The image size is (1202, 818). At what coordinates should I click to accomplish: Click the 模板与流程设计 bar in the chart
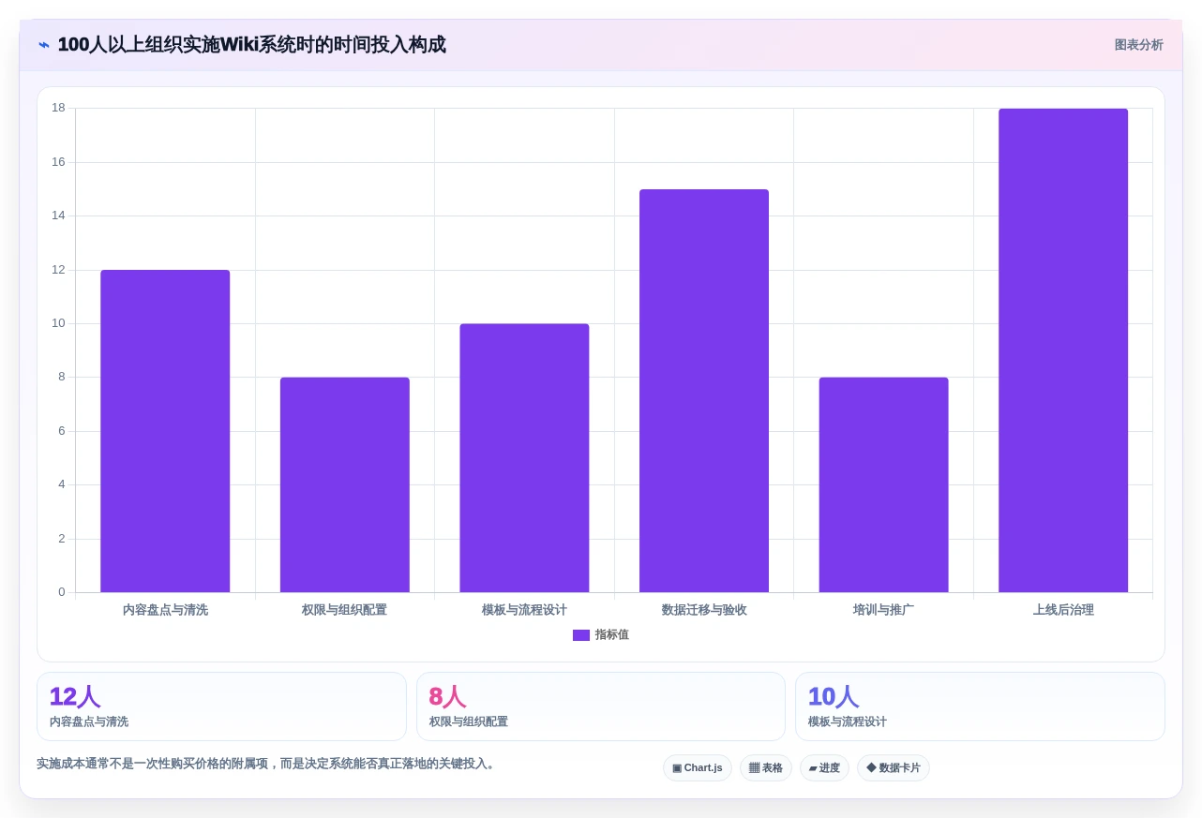(524, 458)
